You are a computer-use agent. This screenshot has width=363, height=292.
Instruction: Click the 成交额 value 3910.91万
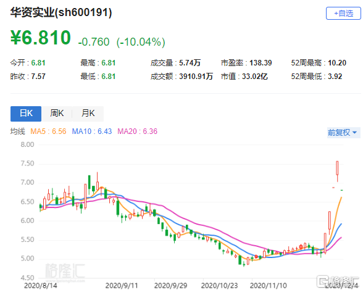pyautogui.click(x=196, y=77)
